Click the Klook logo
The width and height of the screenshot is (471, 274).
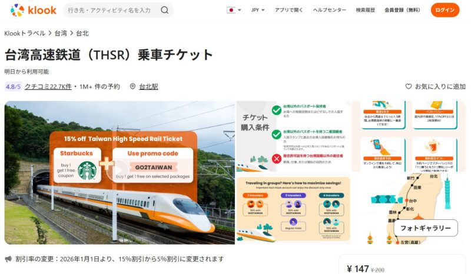click(34, 10)
